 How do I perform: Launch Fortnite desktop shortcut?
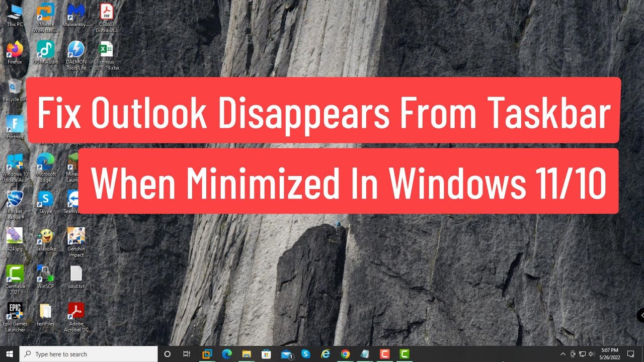(15, 127)
